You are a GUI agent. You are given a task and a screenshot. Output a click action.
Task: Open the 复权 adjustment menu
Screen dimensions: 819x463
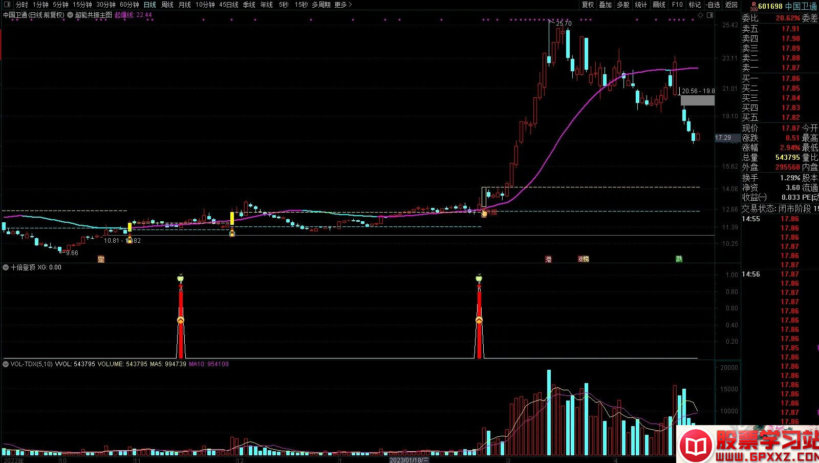click(588, 5)
